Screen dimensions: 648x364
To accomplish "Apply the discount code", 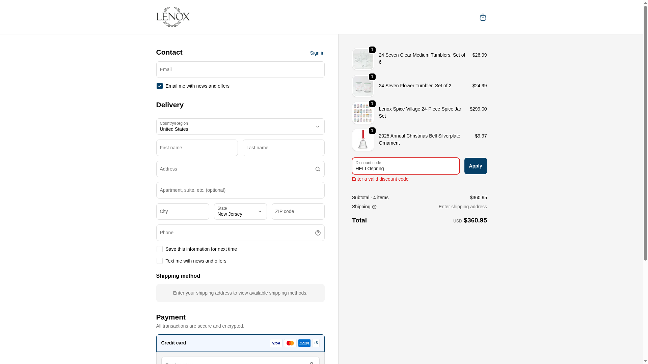I will coord(476,166).
